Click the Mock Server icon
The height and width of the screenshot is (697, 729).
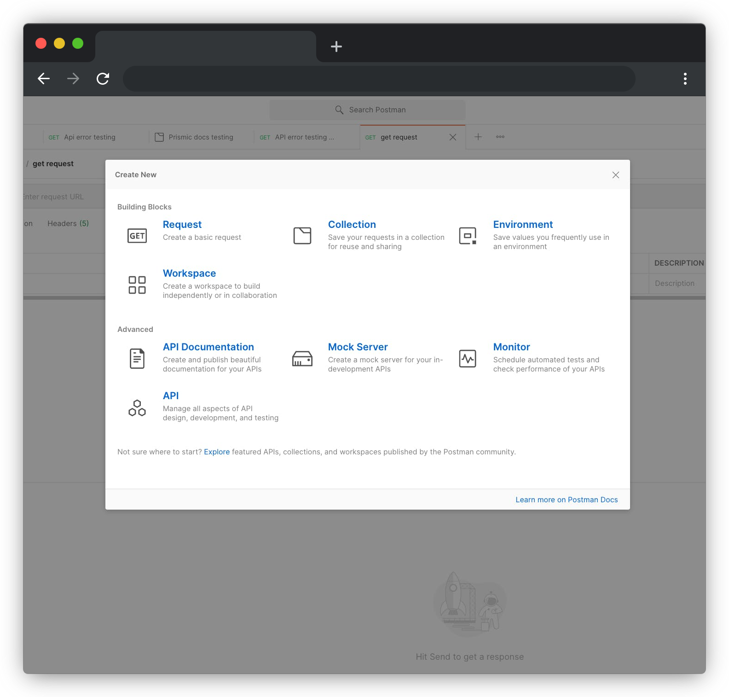[x=302, y=358]
